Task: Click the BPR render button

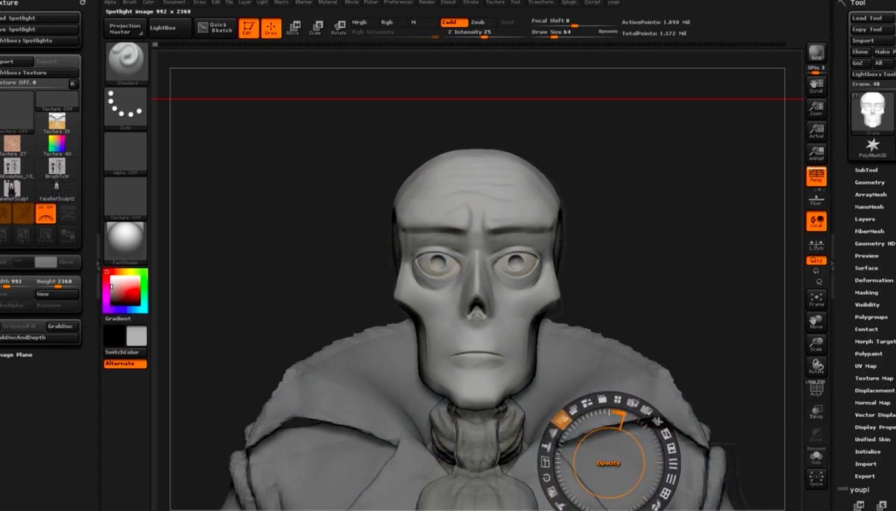Action: [x=816, y=53]
